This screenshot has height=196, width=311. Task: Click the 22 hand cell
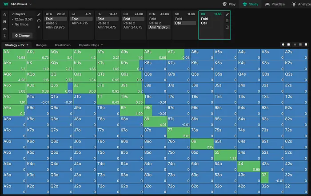[x=296, y=189]
